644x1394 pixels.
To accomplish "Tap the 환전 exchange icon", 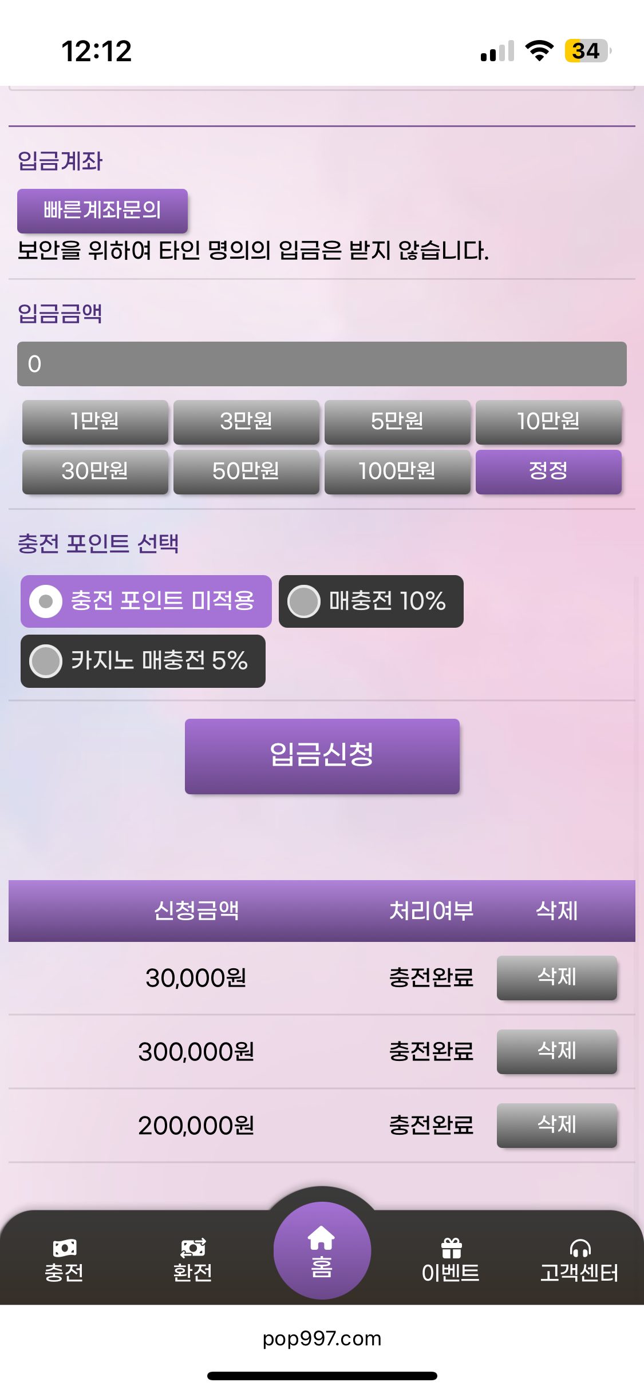I will coord(193,1248).
